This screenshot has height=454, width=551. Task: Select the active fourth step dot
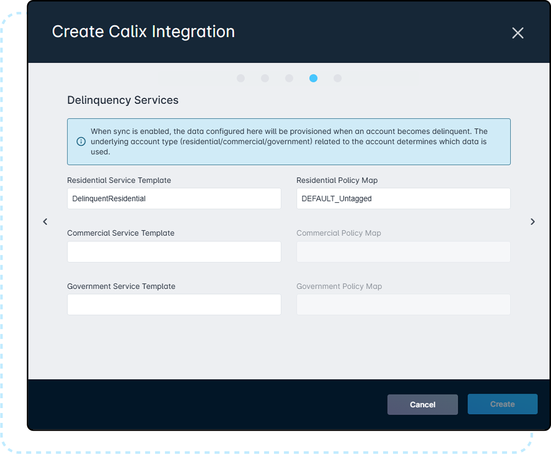(x=314, y=78)
